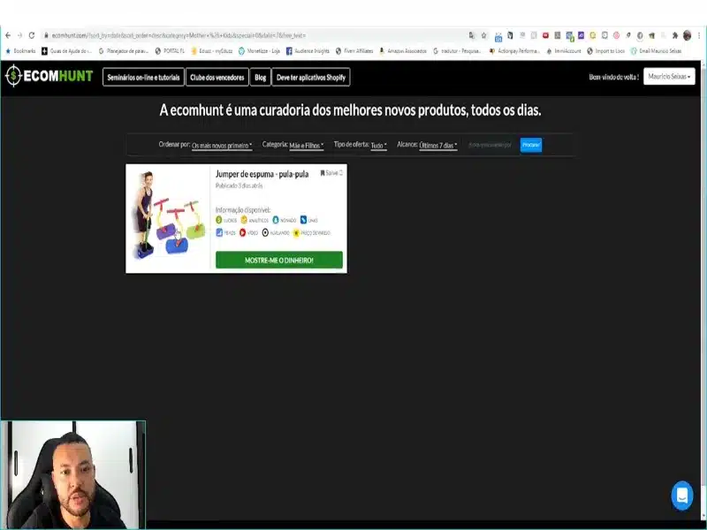
Task: Open the Alcance Últimos 7 dias dropdown
Action: (438, 146)
